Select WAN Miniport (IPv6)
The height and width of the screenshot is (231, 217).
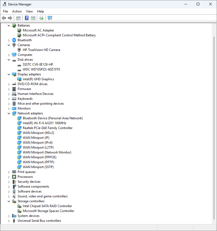38,143
